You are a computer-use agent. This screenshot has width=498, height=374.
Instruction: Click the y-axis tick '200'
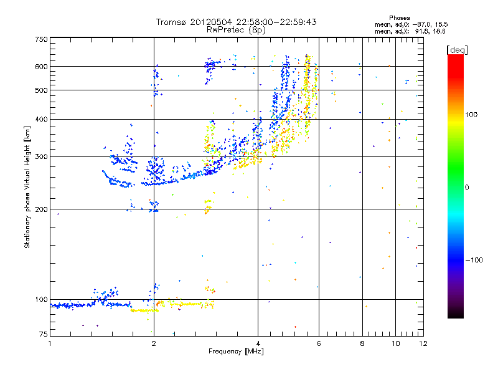(41, 209)
